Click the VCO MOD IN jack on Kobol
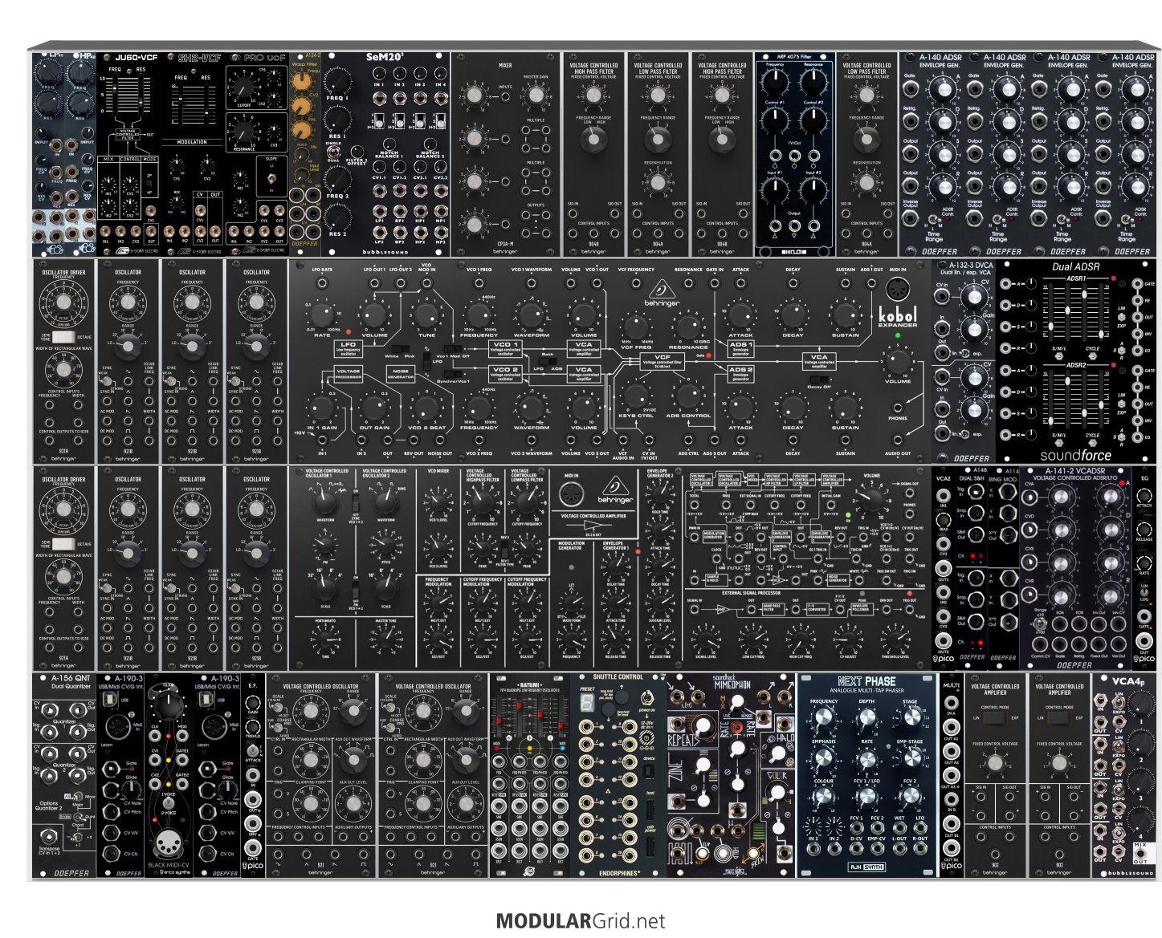 click(x=426, y=282)
